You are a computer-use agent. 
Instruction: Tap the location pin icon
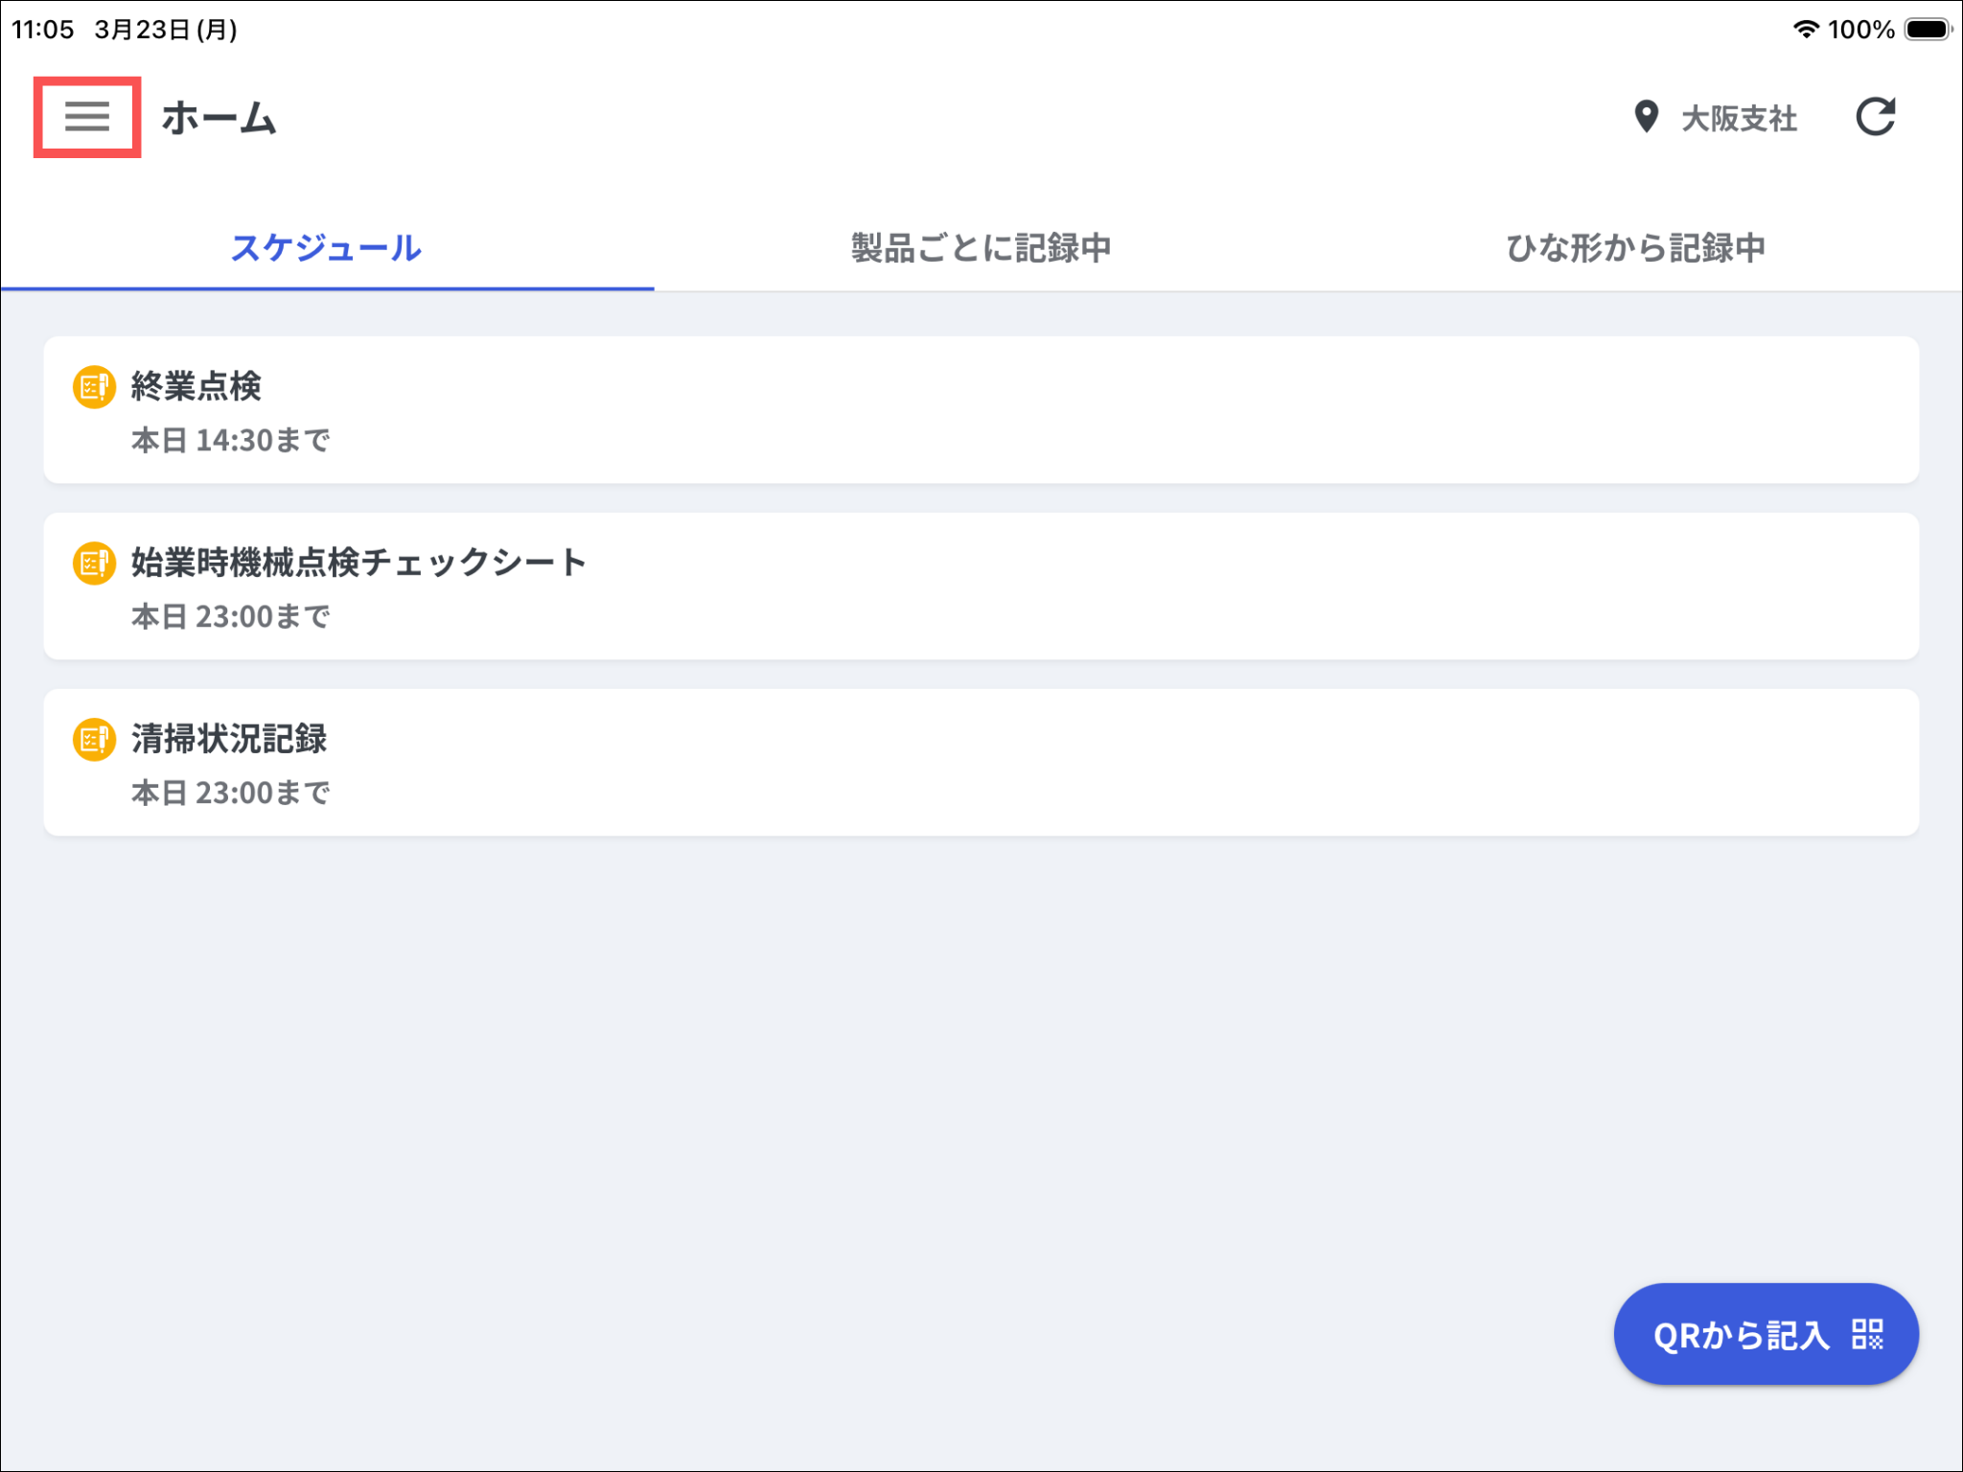(x=1646, y=117)
